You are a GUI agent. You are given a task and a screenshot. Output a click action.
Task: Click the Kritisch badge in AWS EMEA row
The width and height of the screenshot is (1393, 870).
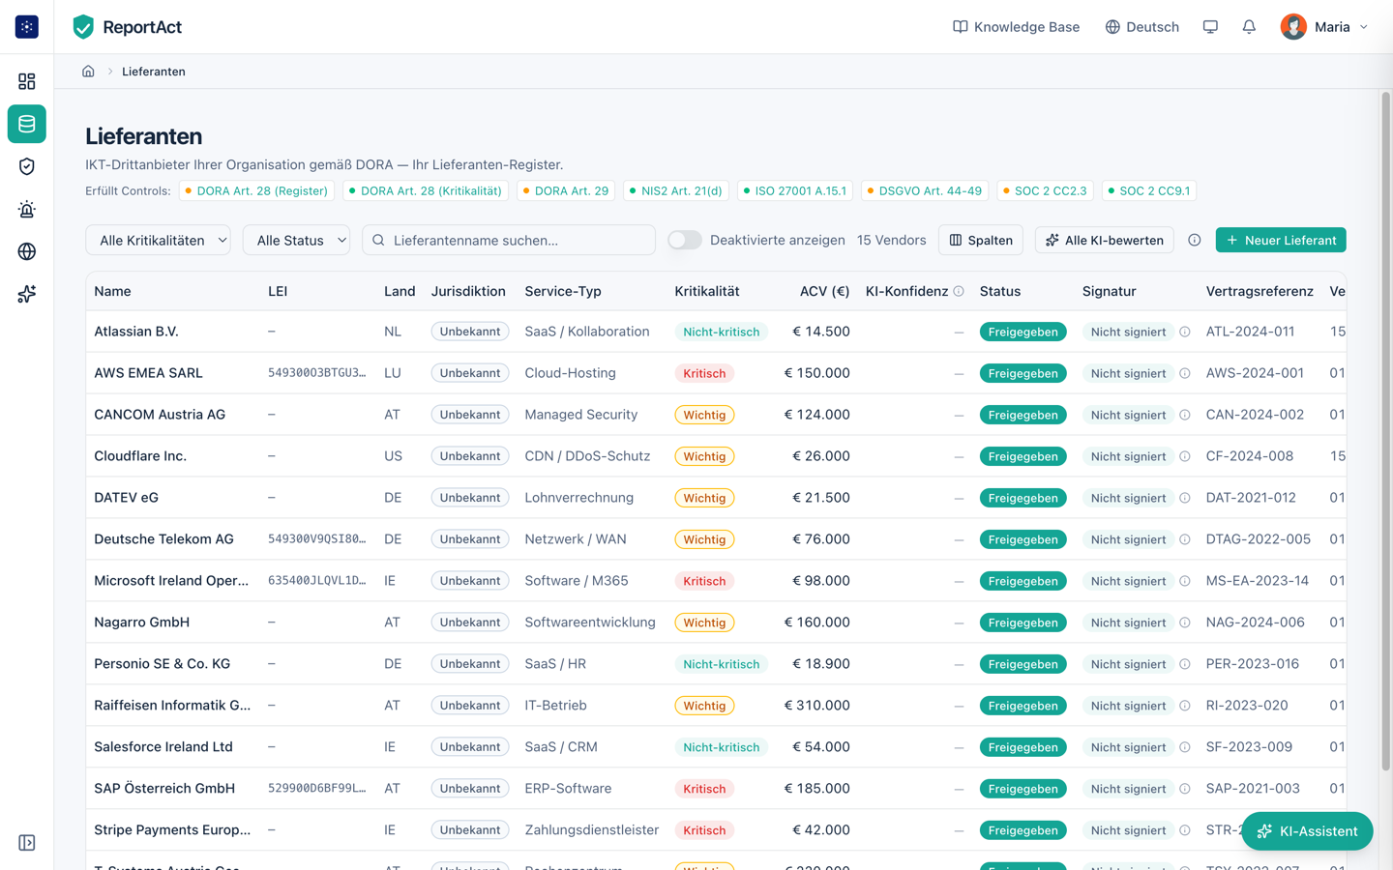(x=704, y=373)
